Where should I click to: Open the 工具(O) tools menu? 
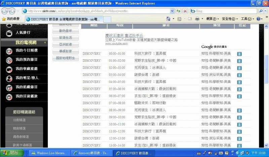(247, 19)
